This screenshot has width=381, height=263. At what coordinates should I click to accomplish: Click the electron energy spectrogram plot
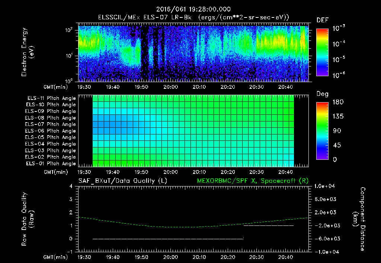click(193, 53)
